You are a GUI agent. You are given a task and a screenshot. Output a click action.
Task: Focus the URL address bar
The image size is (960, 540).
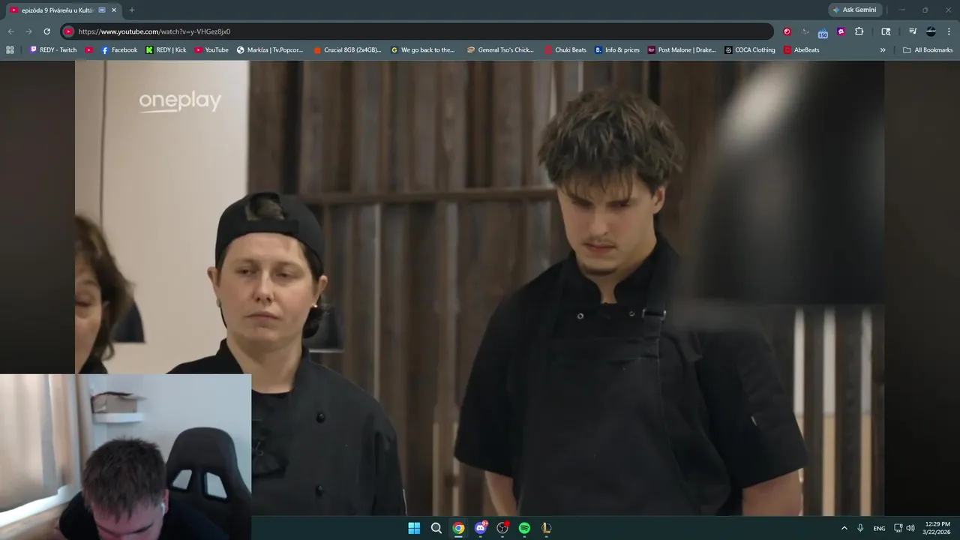(x=416, y=31)
